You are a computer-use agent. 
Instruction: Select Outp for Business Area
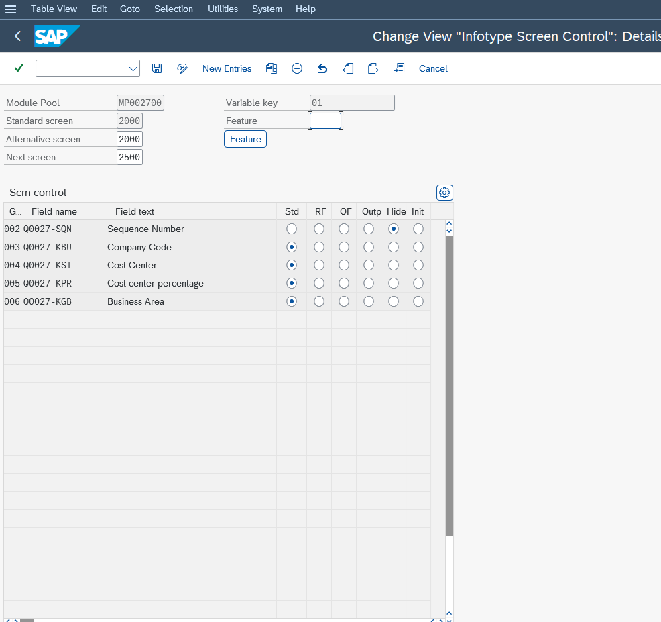click(x=369, y=302)
